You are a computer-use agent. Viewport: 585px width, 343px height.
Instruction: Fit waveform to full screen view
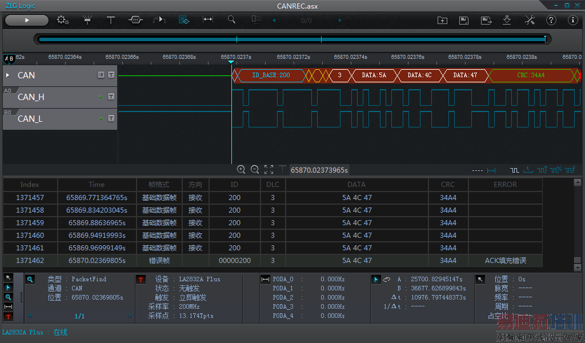pos(269,170)
